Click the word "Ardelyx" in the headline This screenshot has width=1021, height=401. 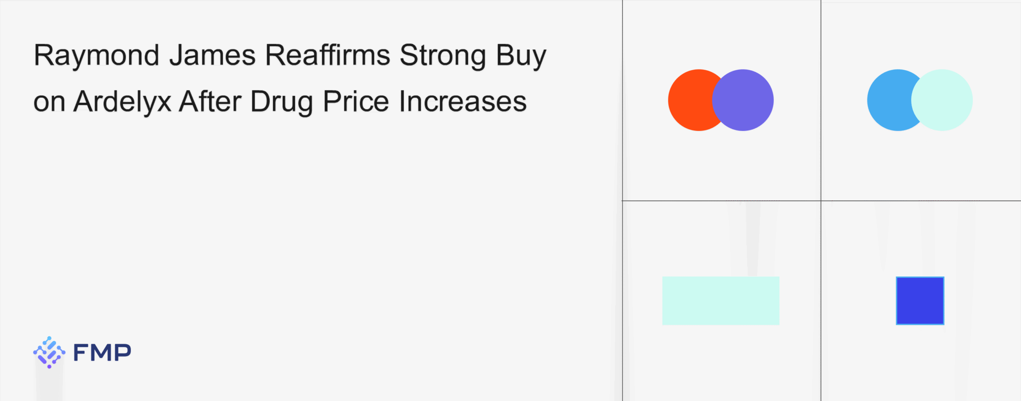click(122, 102)
